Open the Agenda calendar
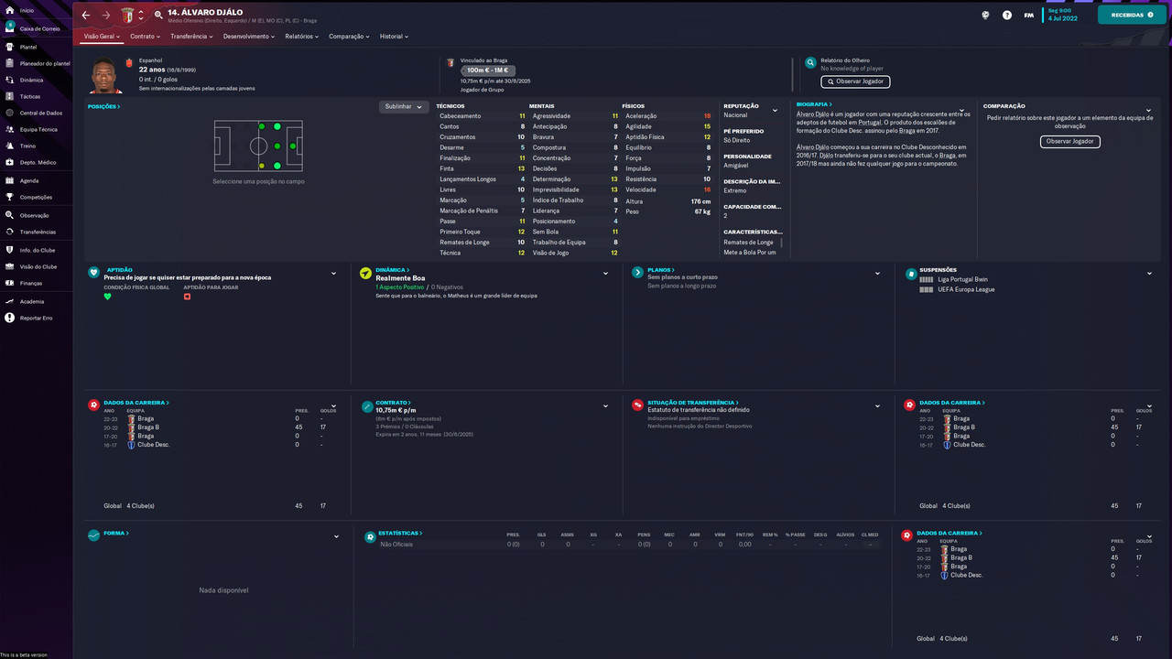Screen dimensions: 1172x659 tap(29, 180)
